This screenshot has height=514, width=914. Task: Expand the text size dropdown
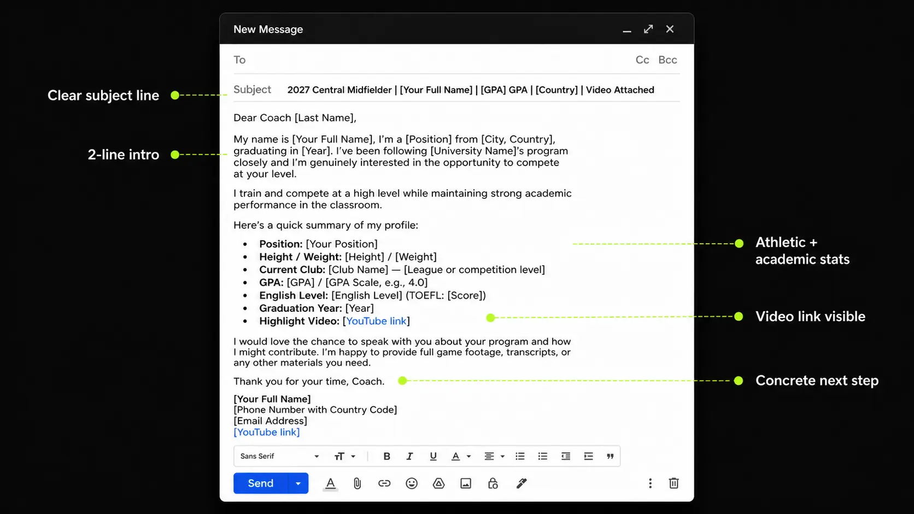[x=344, y=456]
